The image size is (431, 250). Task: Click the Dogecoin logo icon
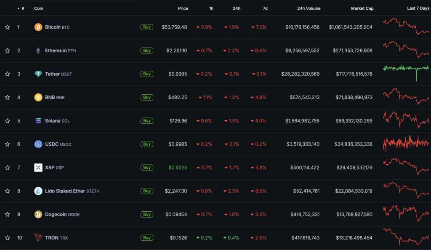tap(38, 214)
